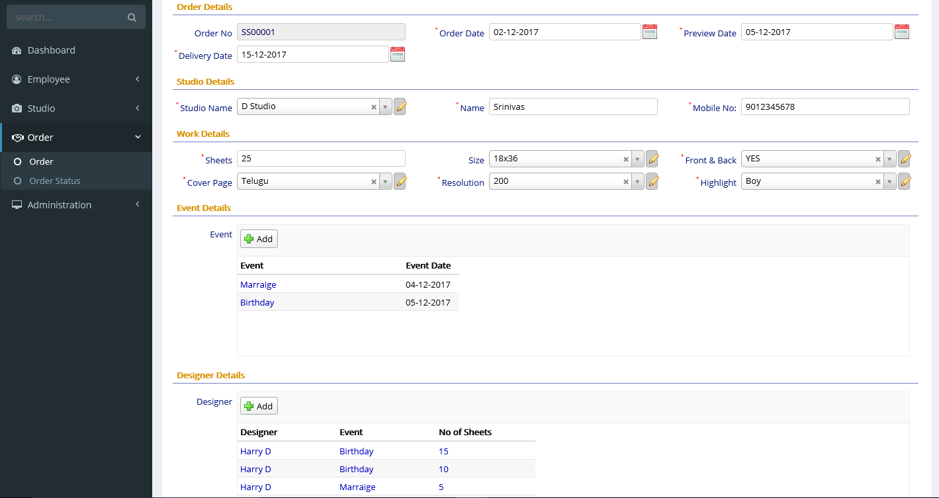Click the edit pencil beside Size
The image size is (939, 498).
[x=652, y=158]
